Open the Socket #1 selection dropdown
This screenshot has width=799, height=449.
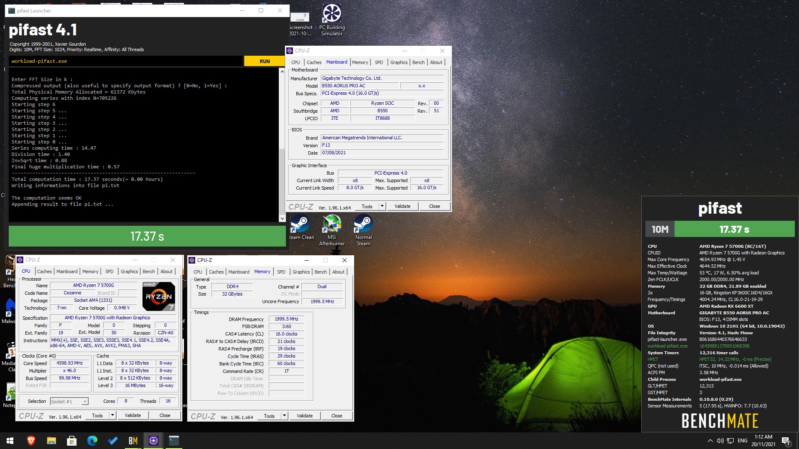click(x=69, y=401)
